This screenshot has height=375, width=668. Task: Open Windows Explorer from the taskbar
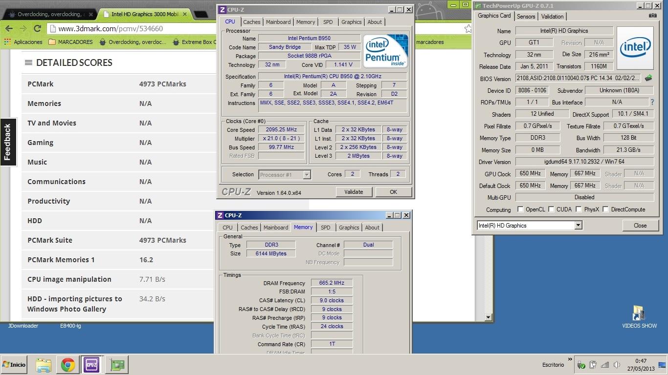[x=44, y=365]
